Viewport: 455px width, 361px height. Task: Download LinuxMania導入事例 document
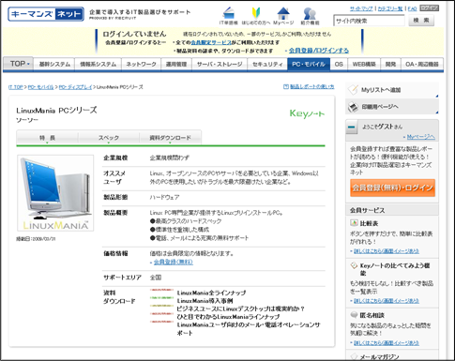click(x=205, y=301)
